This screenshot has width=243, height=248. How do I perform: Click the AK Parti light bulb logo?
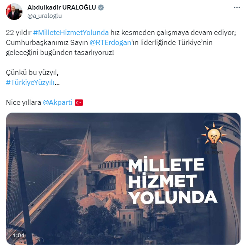point(214,136)
